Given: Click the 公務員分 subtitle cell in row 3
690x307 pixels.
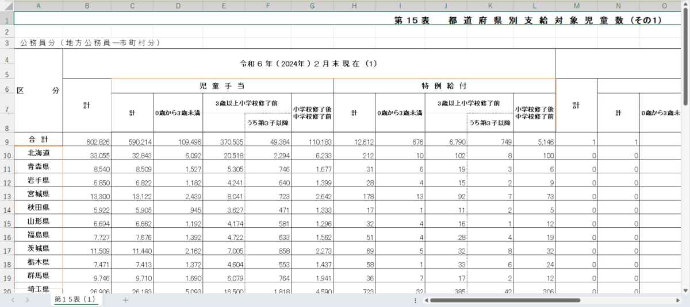Looking at the screenshot, I should pyautogui.click(x=89, y=43).
